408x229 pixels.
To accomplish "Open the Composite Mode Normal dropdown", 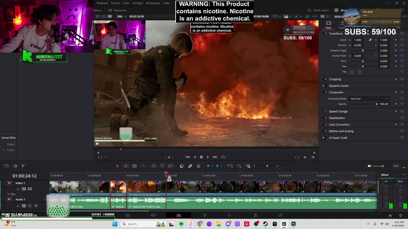I will pos(368,99).
